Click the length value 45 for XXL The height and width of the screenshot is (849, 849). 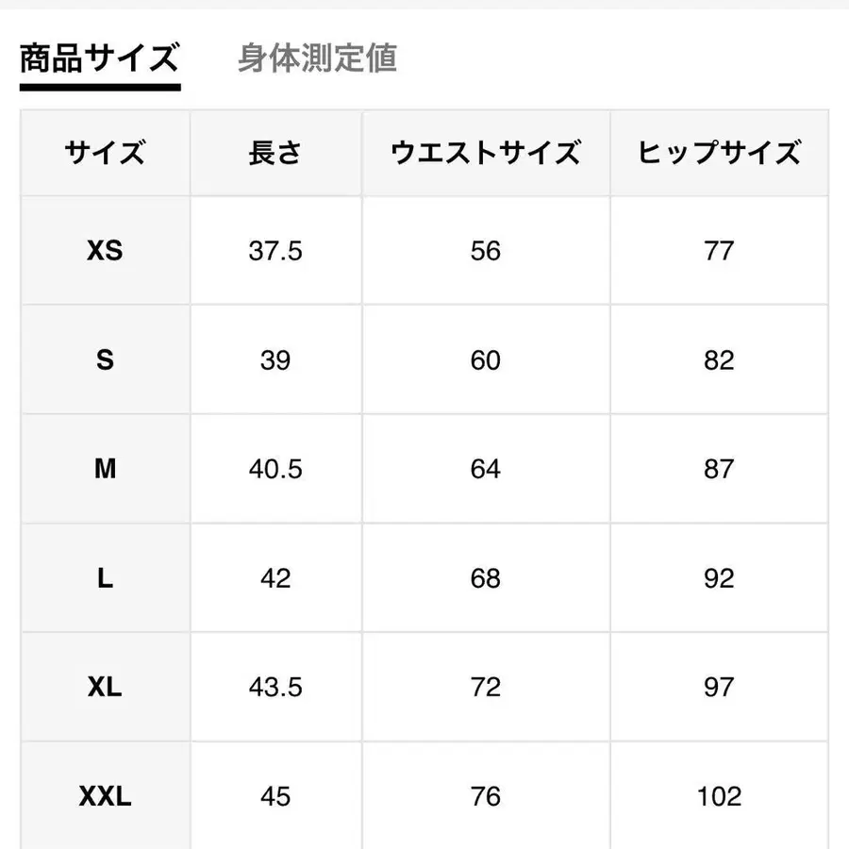(274, 795)
